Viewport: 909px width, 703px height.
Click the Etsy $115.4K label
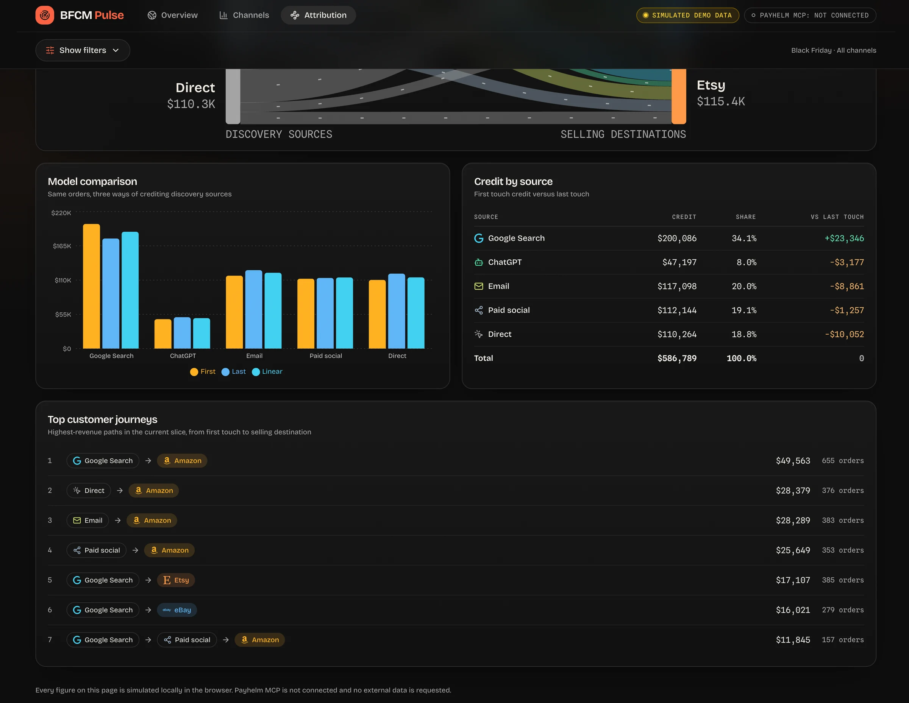(721, 101)
